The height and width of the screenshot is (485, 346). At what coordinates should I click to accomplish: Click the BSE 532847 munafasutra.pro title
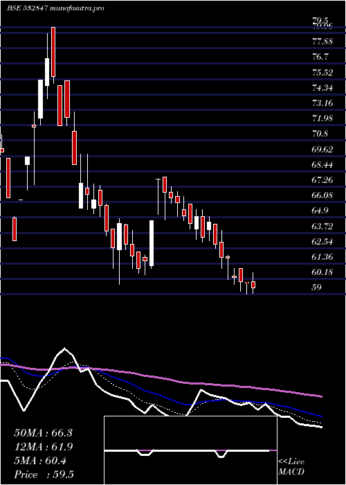[x=55, y=8]
